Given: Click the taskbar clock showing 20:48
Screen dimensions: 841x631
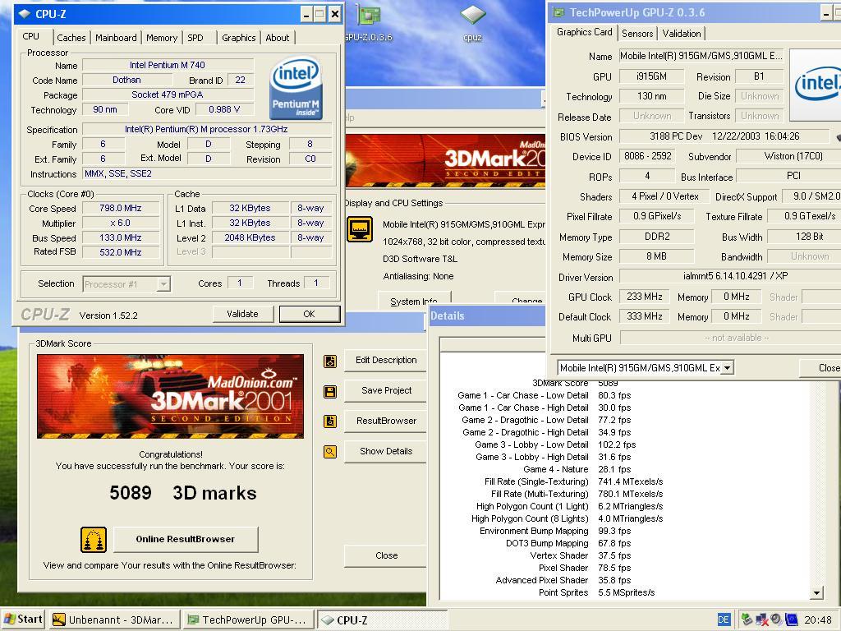Looking at the screenshot, I should (x=819, y=619).
